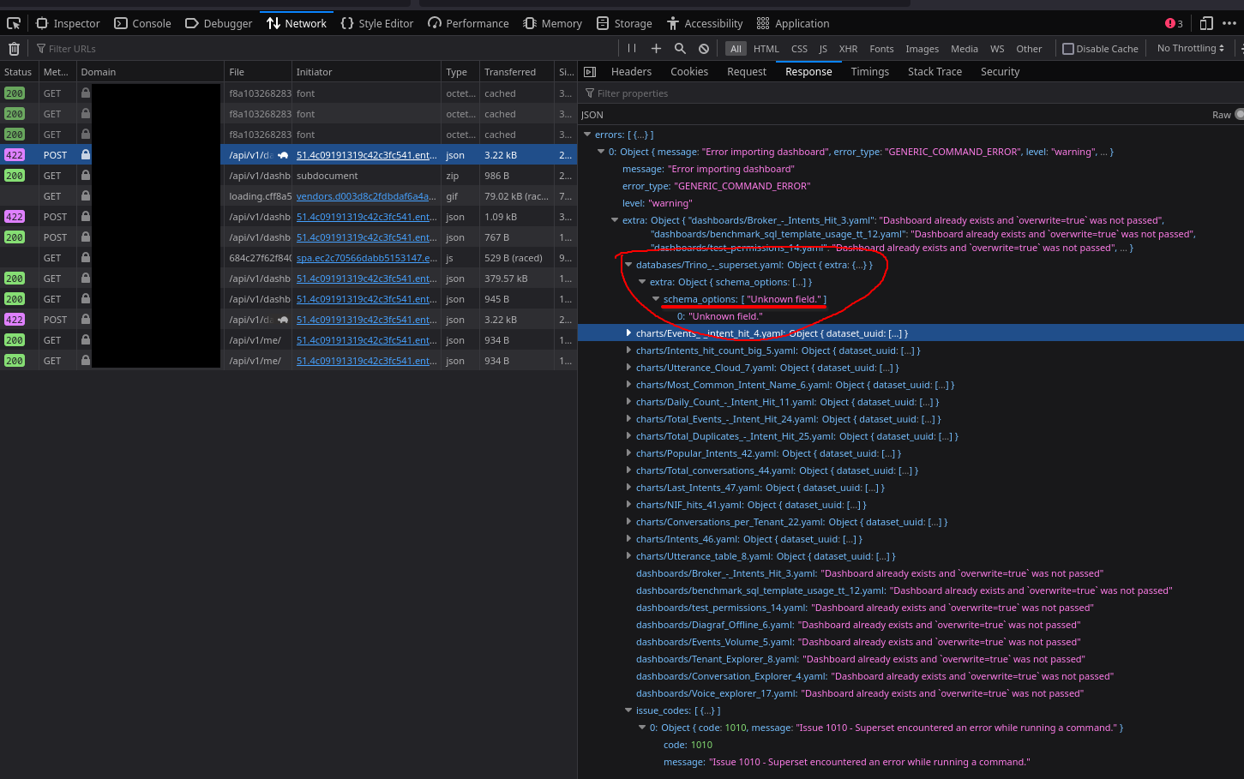Open the devtools three-dot menu
Image resolution: width=1244 pixels, height=779 pixels.
tap(1229, 23)
